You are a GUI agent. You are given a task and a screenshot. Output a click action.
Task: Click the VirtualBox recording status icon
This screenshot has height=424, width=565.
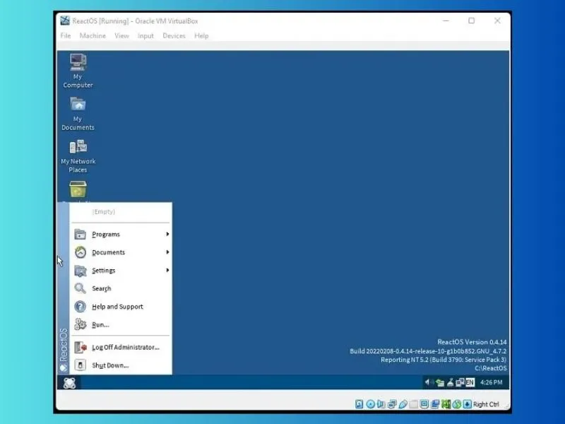click(x=435, y=404)
